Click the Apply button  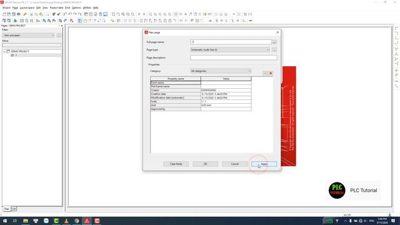click(264, 164)
